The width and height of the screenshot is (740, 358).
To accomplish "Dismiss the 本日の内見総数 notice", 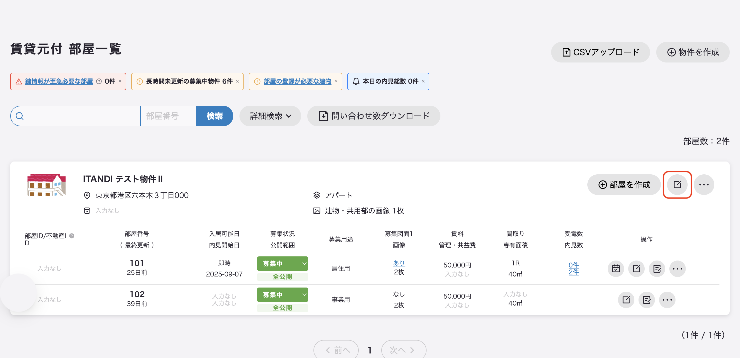I will (x=423, y=81).
